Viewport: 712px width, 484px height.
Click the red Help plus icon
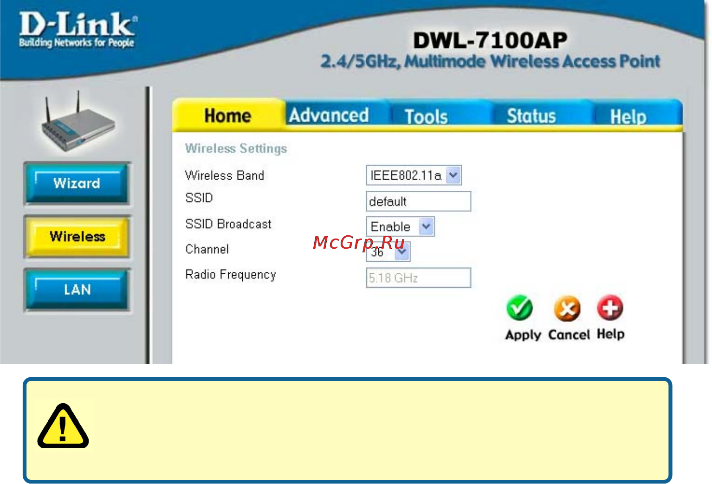610,308
